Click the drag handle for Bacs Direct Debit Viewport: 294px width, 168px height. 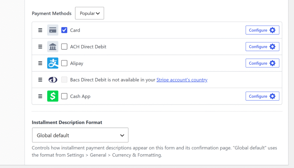[x=40, y=80]
